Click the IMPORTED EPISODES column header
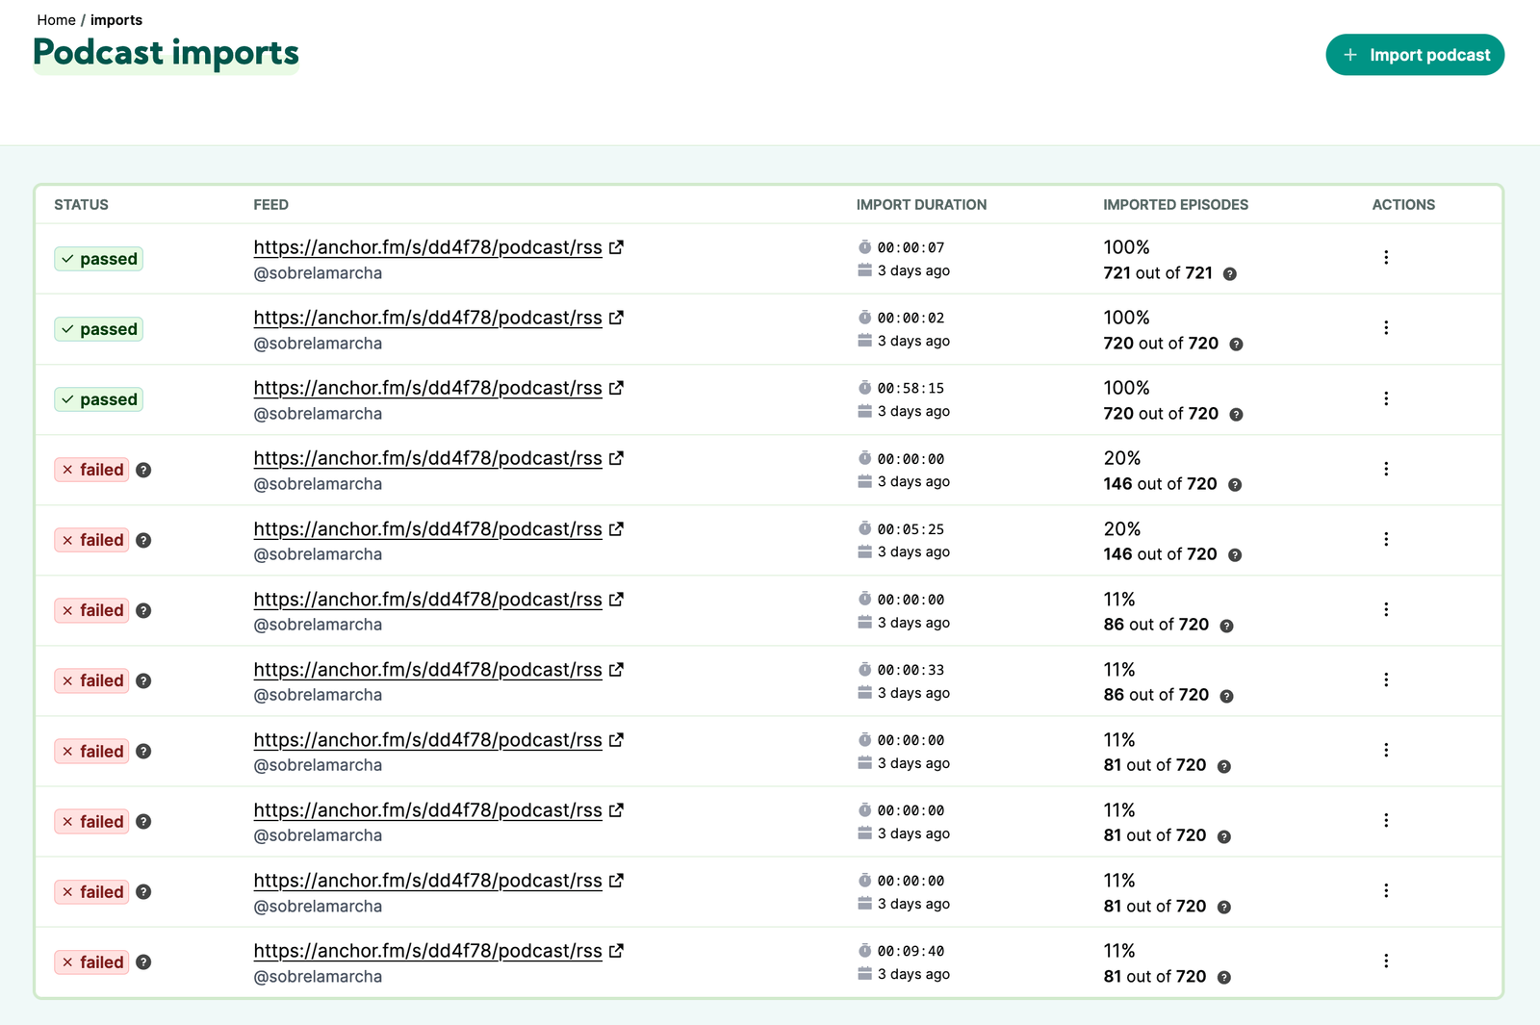Screen dimensions: 1540x1025 click(x=1175, y=205)
